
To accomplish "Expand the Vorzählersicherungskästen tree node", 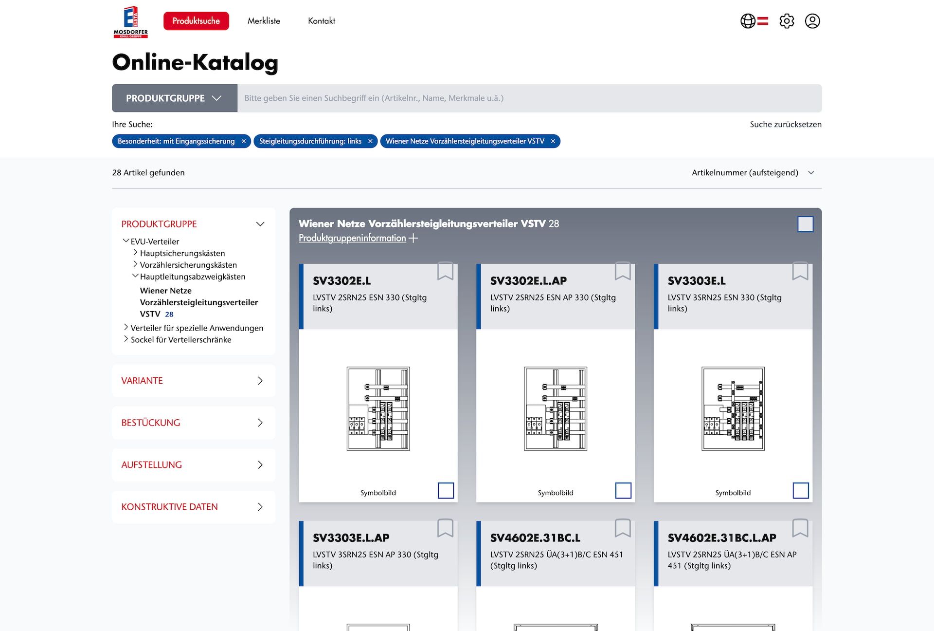I will (135, 264).
